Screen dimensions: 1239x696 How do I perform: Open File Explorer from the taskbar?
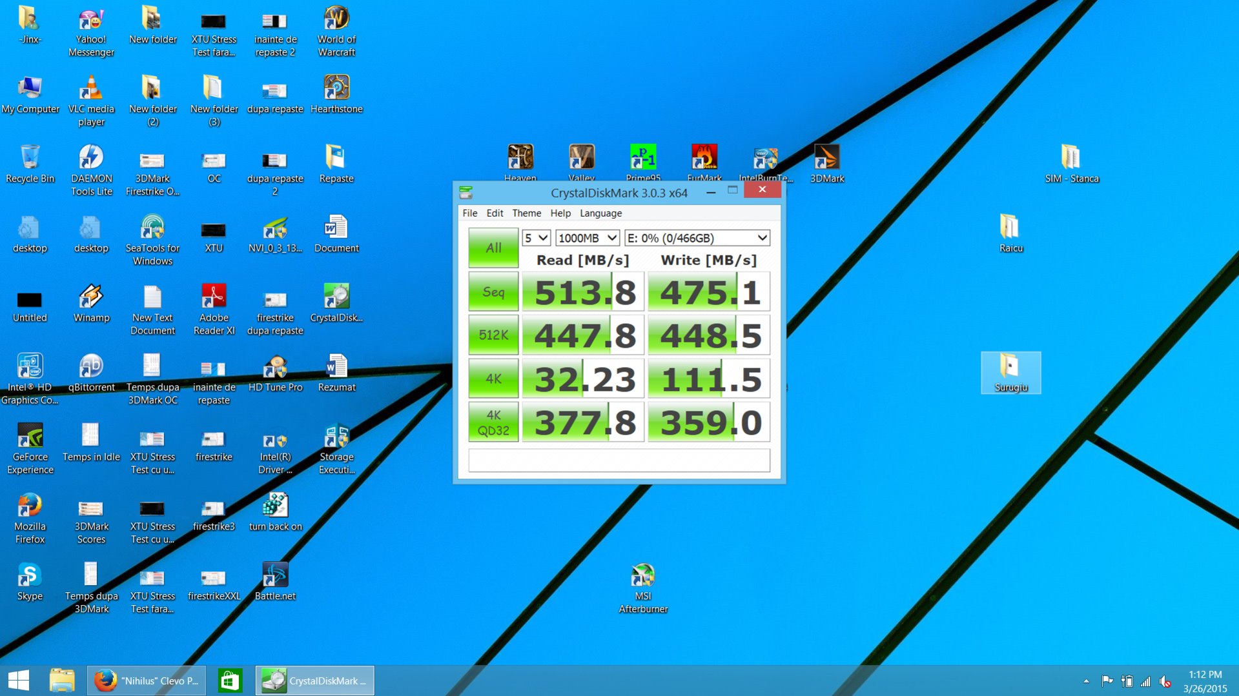point(62,681)
